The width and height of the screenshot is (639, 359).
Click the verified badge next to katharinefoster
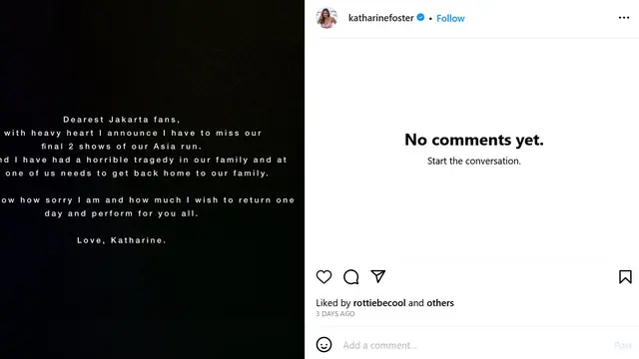pos(420,18)
